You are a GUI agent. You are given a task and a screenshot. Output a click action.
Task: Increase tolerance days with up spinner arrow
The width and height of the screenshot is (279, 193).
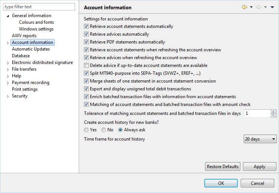tap(273, 112)
